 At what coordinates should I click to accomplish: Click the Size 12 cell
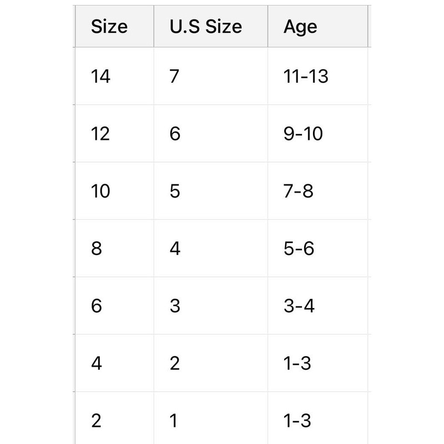(100, 134)
